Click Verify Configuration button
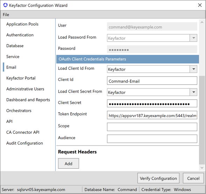This screenshot has height=194, width=206. [x=158, y=178]
